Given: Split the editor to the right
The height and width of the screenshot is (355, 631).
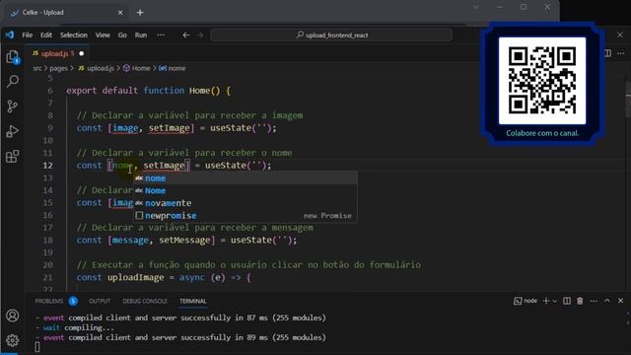Looking at the screenshot, I should click(607, 53).
